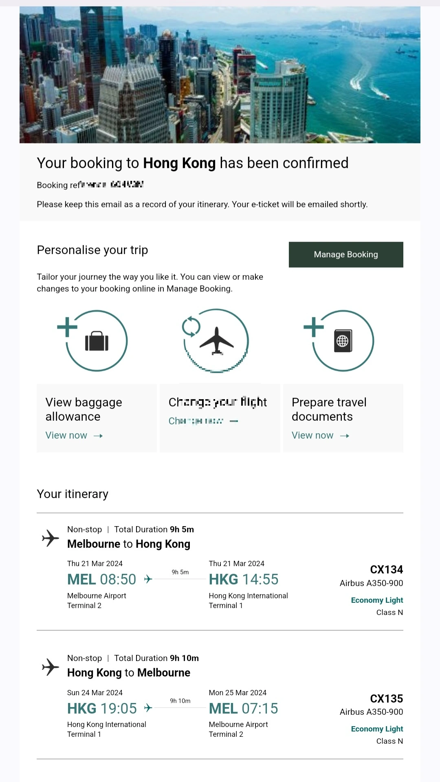Viewport: 440px width, 782px height.
Task: Click the Change now link under flight
Action: click(196, 421)
